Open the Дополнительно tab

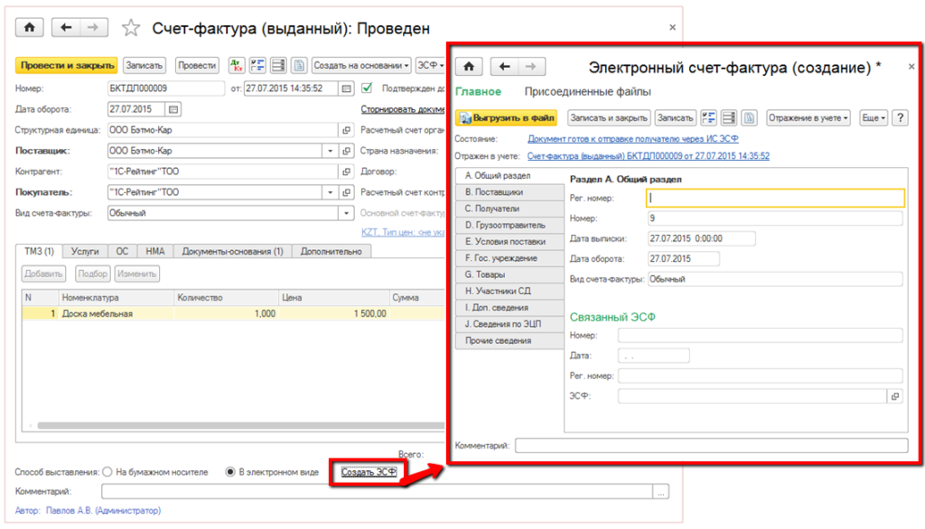331,251
